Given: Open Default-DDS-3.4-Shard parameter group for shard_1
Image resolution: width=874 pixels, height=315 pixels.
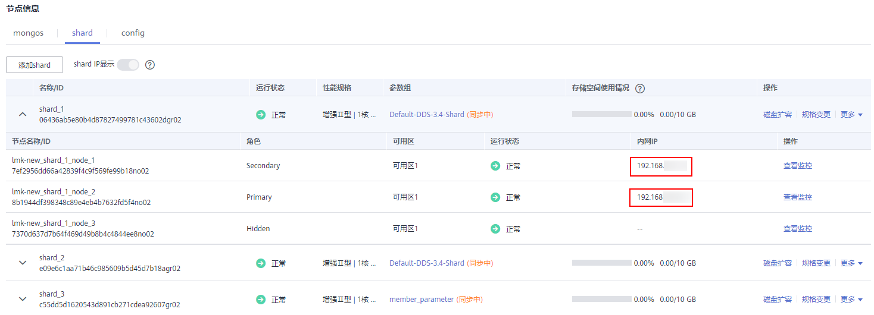Looking at the screenshot, I should point(426,115).
